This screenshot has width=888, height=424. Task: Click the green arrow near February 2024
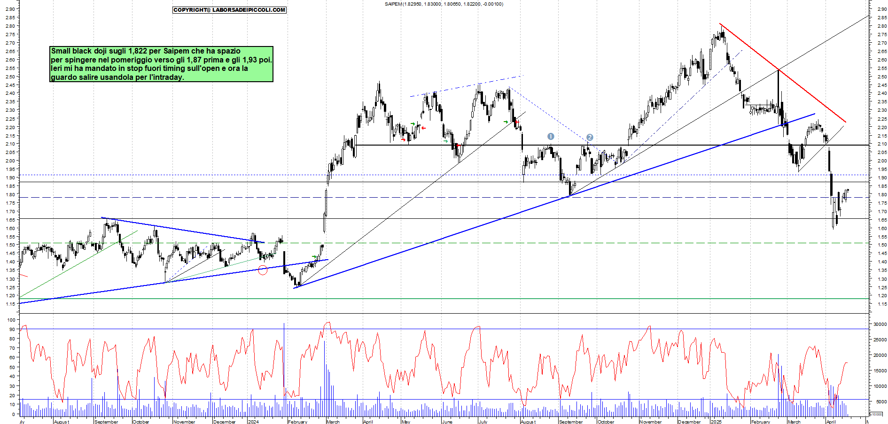point(314,257)
